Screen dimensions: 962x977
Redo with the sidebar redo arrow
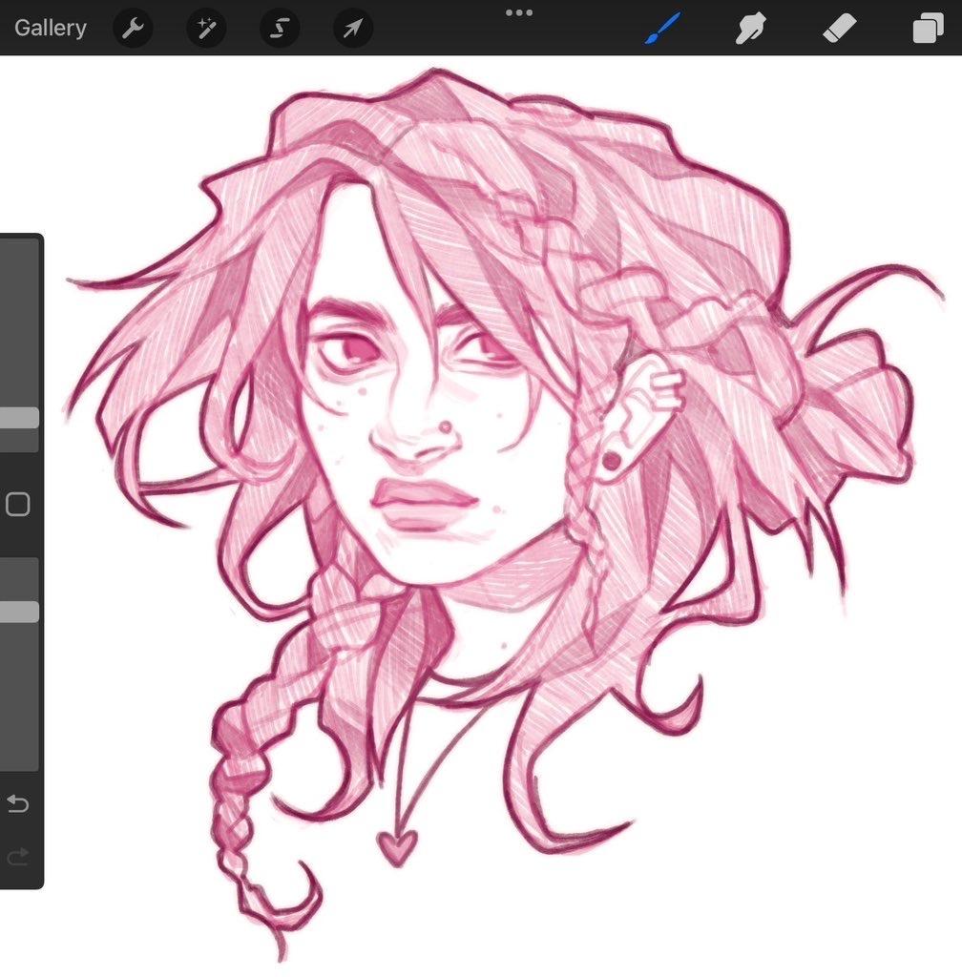18,858
